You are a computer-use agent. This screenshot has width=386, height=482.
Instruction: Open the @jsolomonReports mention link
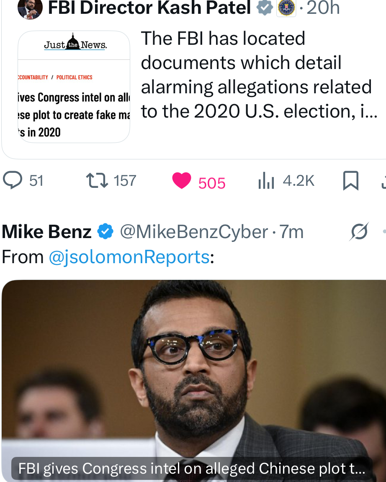129,257
